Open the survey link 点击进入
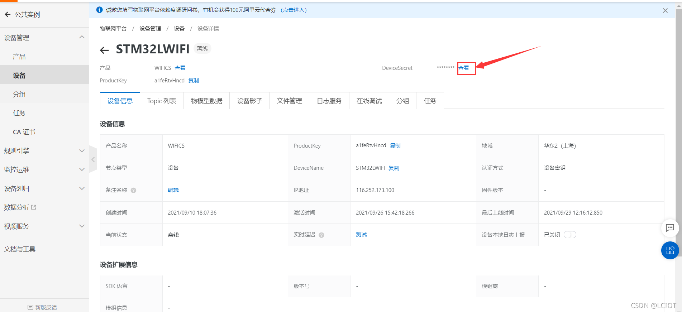The height and width of the screenshot is (312, 682). click(x=294, y=10)
